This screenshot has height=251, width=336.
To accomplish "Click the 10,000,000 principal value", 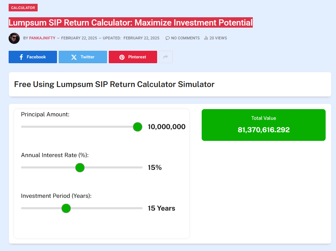I will [x=166, y=127].
